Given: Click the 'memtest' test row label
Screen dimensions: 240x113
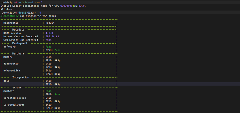Looking at the screenshot, I should (9, 91).
